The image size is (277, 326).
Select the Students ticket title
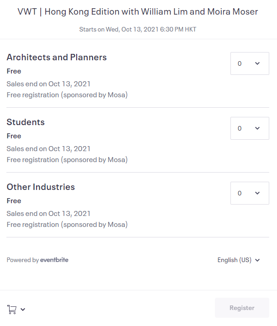(26, 122)
